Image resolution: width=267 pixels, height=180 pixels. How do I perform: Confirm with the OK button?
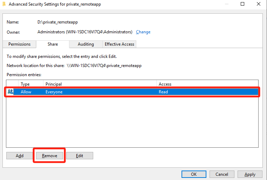tap(194, 174)
